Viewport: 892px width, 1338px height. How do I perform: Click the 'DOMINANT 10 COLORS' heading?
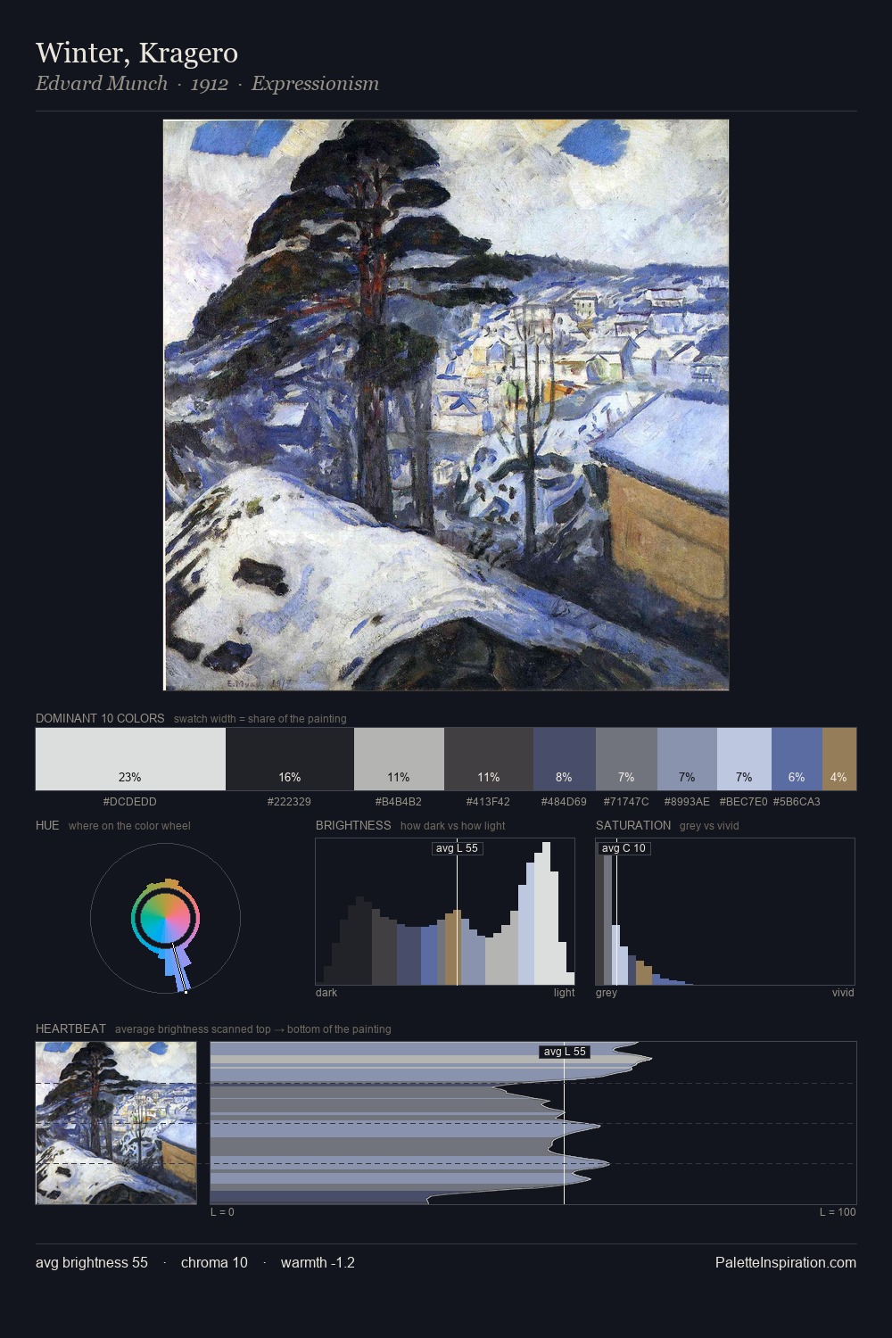(100, 718)
